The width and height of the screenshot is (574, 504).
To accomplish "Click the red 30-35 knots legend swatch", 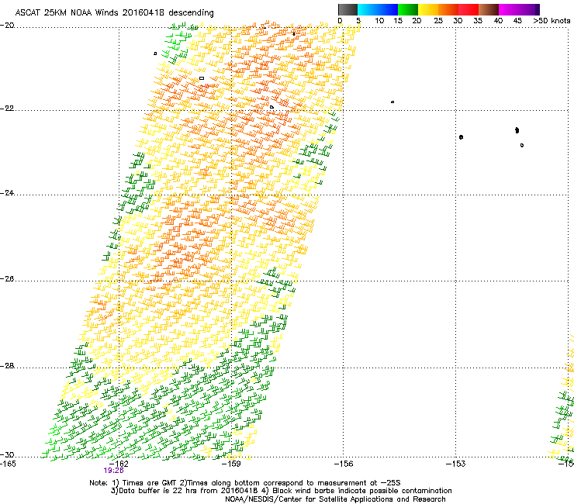I will (469, 9).
